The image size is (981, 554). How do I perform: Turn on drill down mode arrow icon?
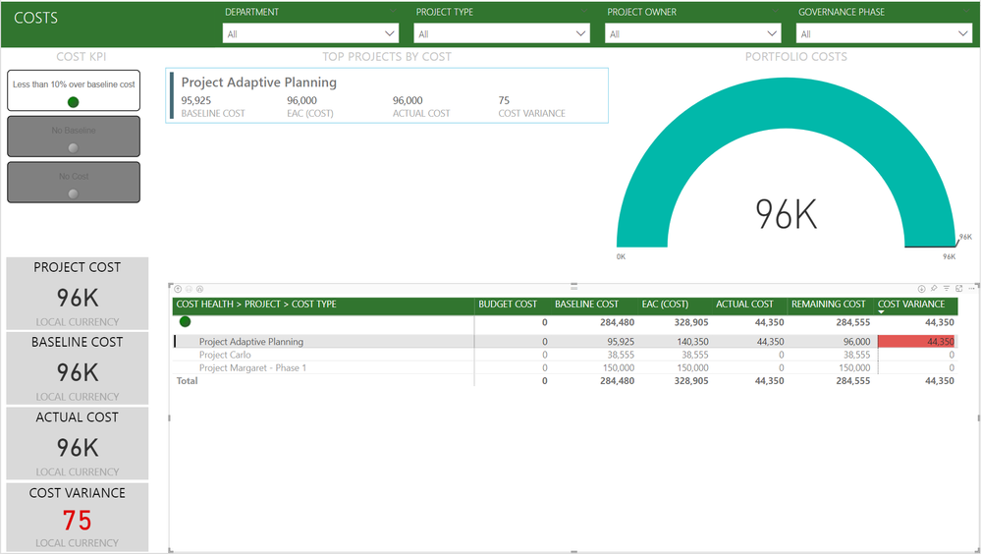pos(921,289)
